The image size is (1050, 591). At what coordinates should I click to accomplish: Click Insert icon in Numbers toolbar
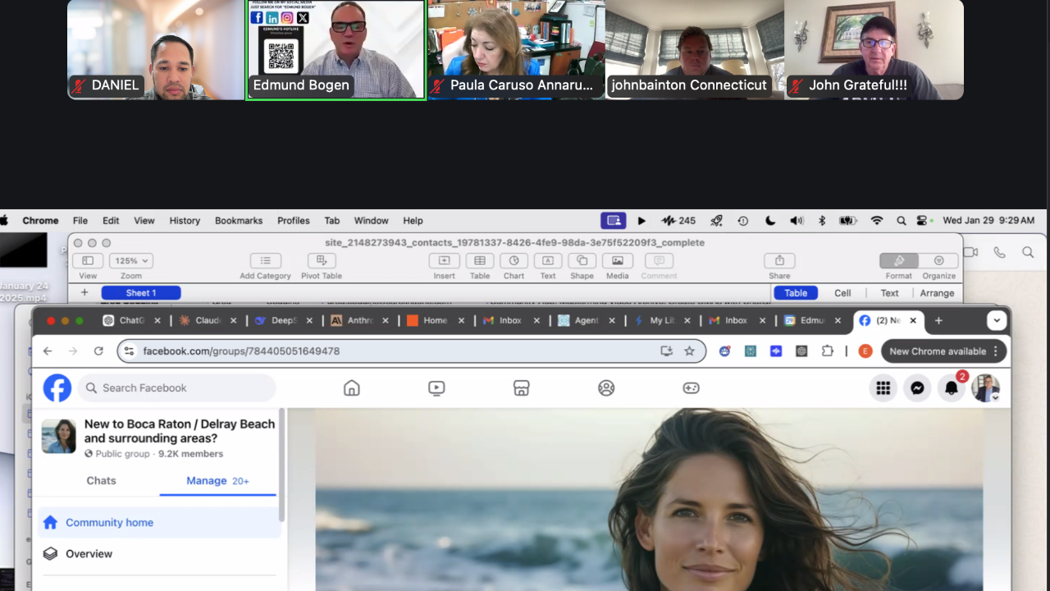pos(444,261)
